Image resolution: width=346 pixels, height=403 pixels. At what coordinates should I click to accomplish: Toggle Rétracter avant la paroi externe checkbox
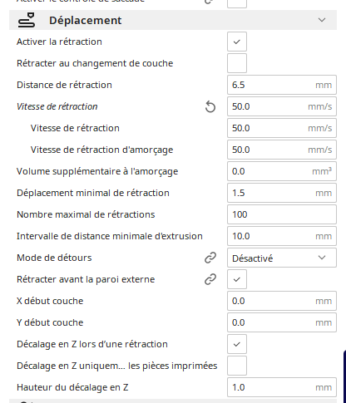pyautogui.click(x=237, y=279)
